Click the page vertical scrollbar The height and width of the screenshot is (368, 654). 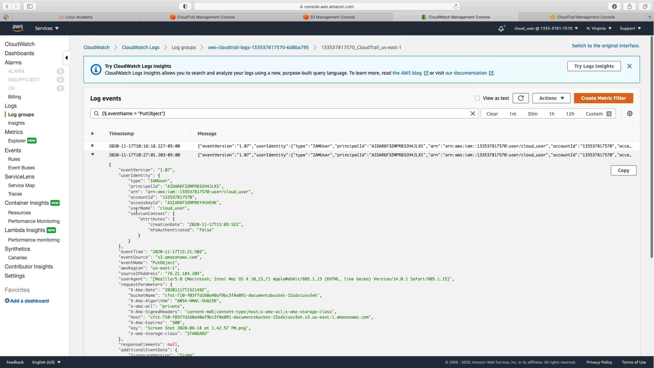[x=652, y=147]
